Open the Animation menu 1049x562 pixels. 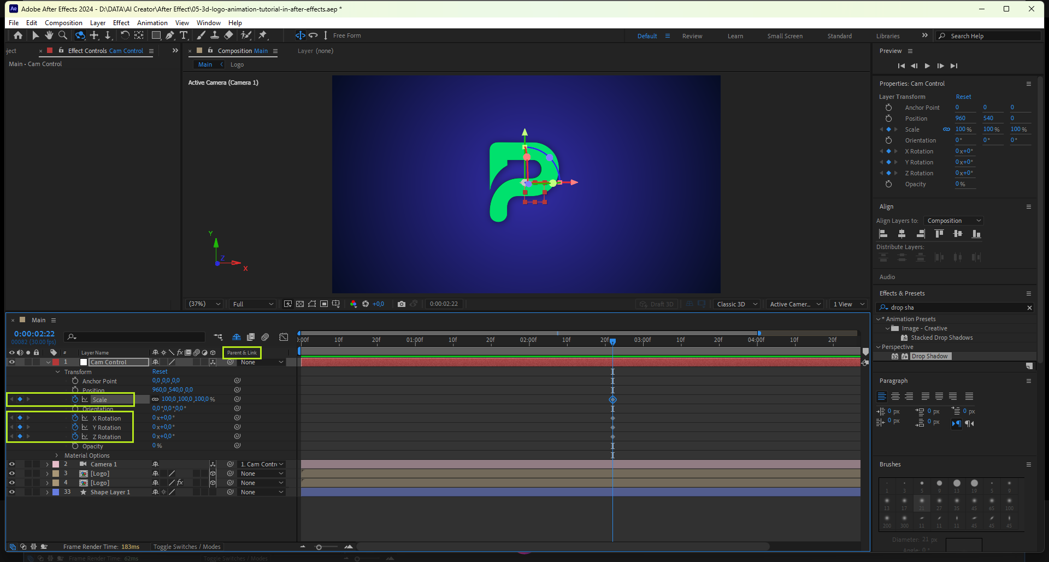152,23
